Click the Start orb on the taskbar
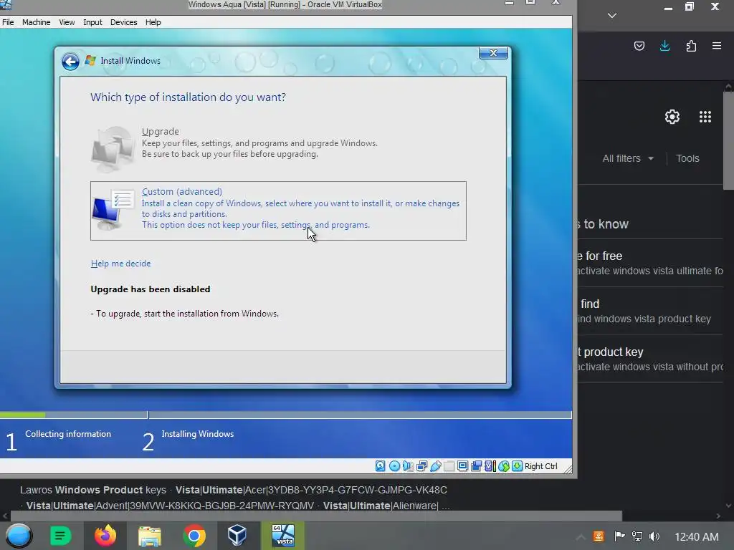This screenshot has height=550, width=734. pyautogui.click(x=19, y=536)
